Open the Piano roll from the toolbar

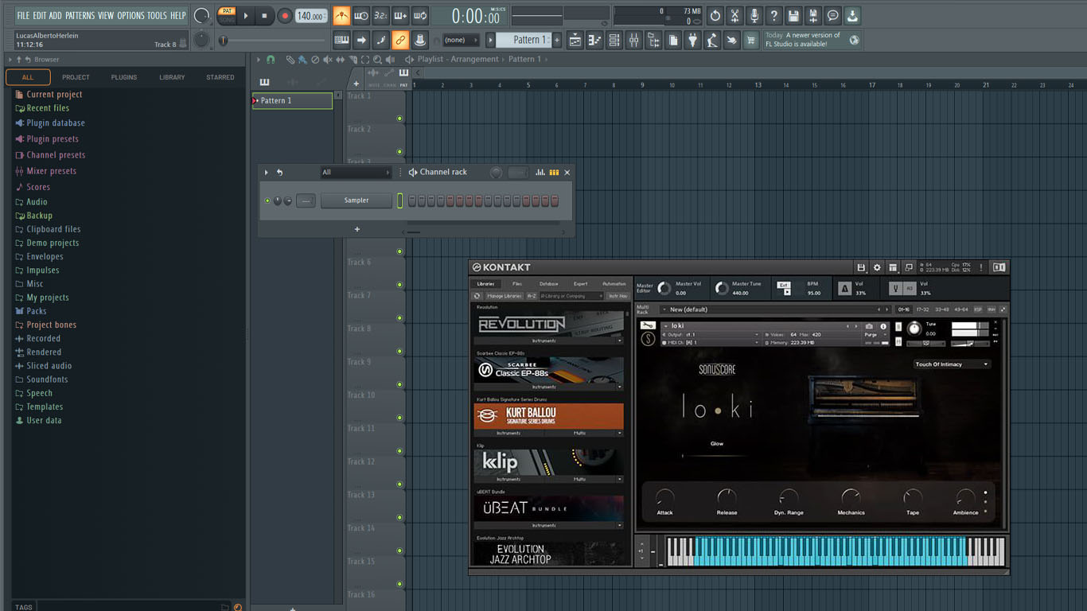point(595,40)
